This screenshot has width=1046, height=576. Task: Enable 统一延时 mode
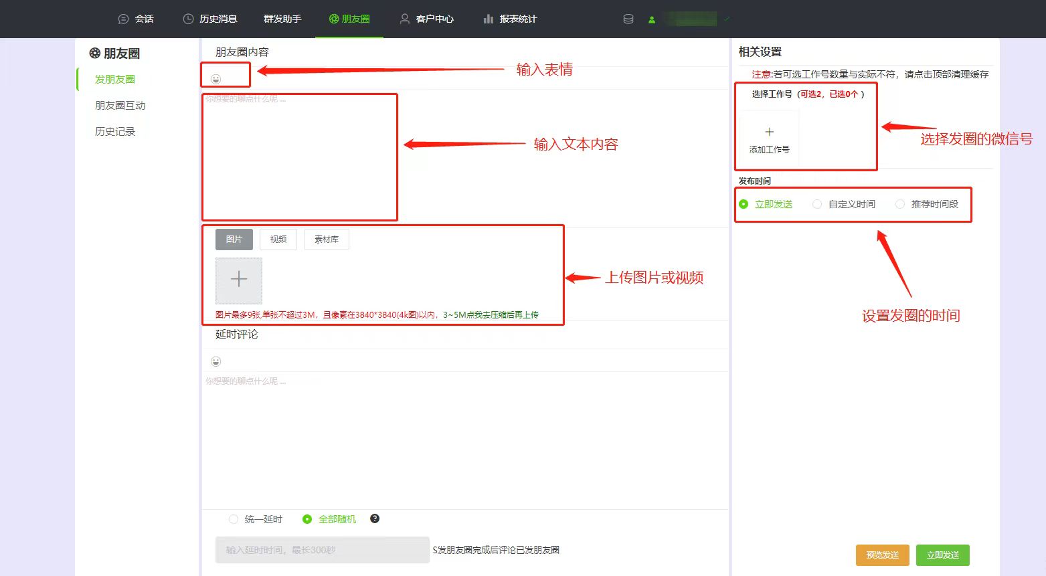tap(234, 518)
